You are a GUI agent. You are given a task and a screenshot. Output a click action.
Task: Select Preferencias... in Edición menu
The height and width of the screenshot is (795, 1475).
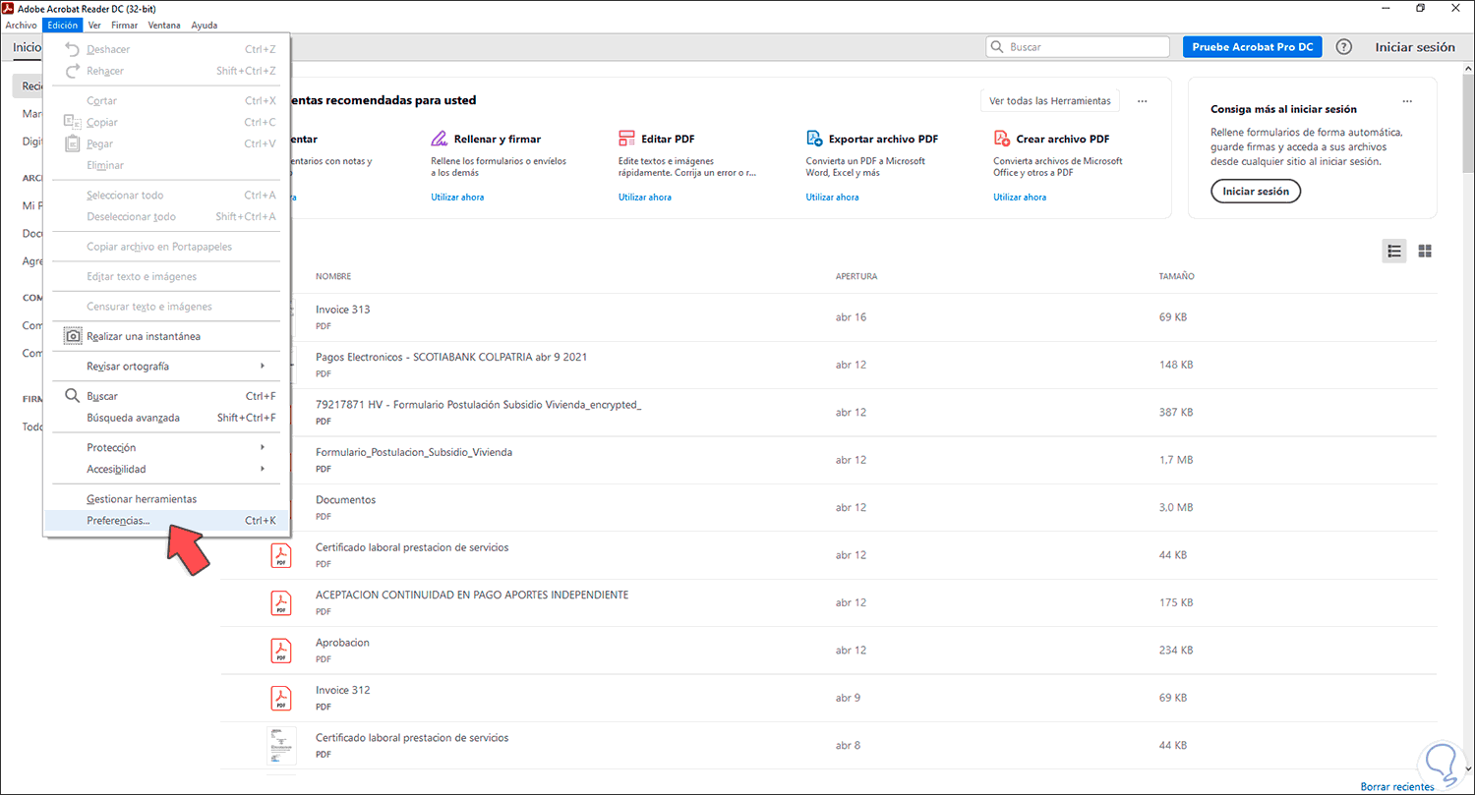tap(118, 521)
